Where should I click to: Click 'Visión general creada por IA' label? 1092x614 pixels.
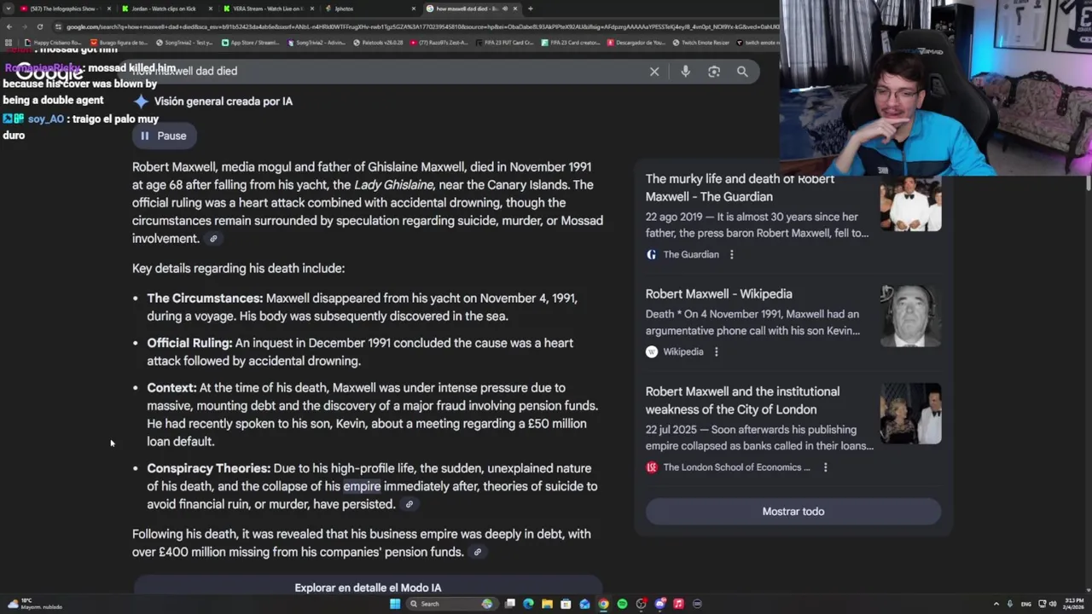pyautogui.click(x=223, y=101)
